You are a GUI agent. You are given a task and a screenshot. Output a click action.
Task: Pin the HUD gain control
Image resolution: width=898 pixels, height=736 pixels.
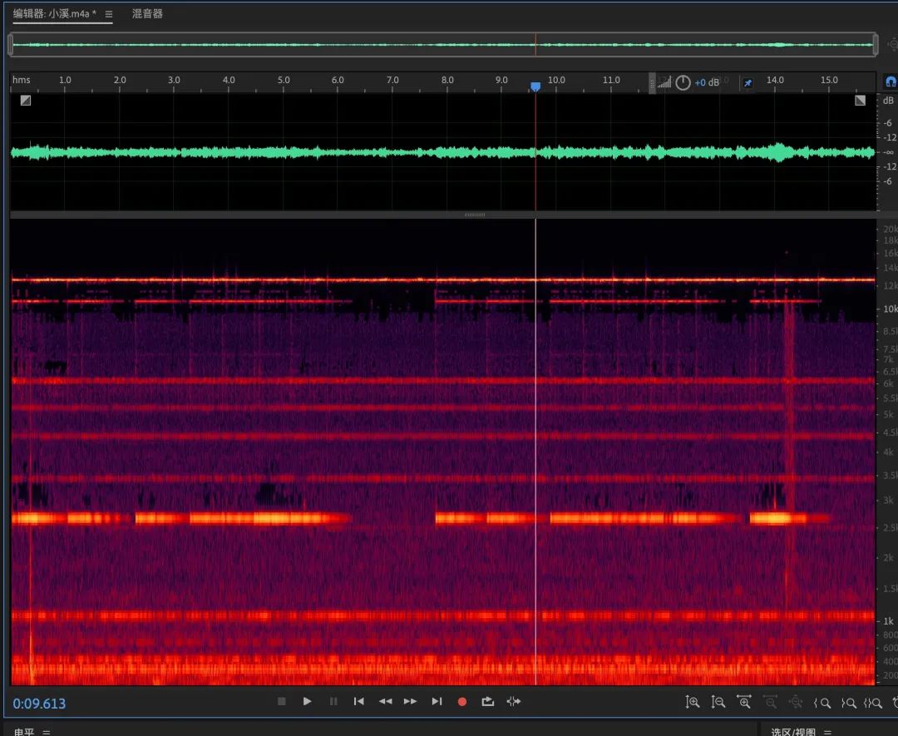tap(748, 83)
